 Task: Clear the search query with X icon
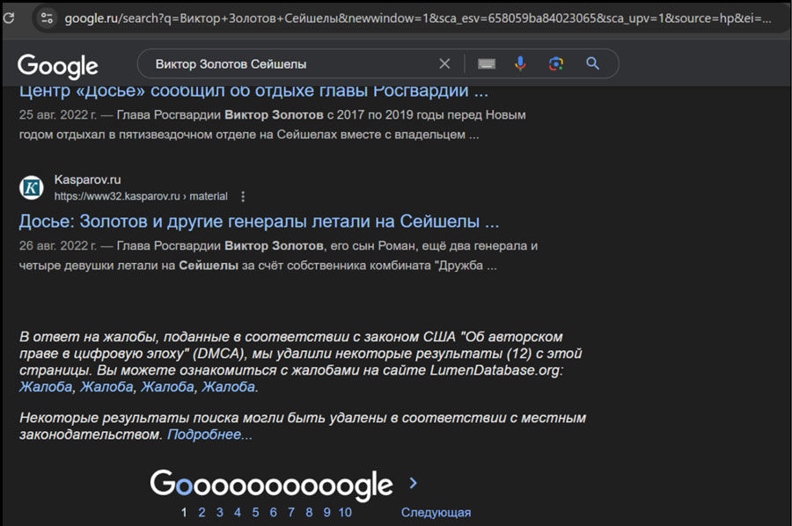click(444, 63)
